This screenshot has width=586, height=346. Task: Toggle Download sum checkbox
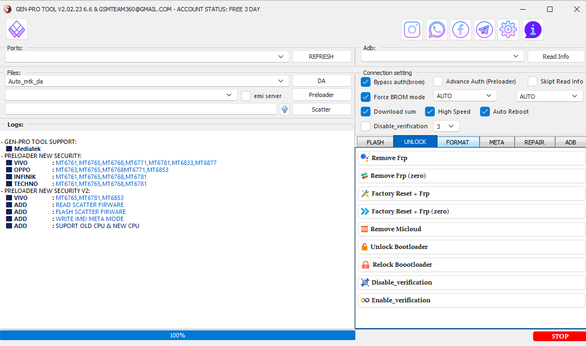[x=366, y=112]
